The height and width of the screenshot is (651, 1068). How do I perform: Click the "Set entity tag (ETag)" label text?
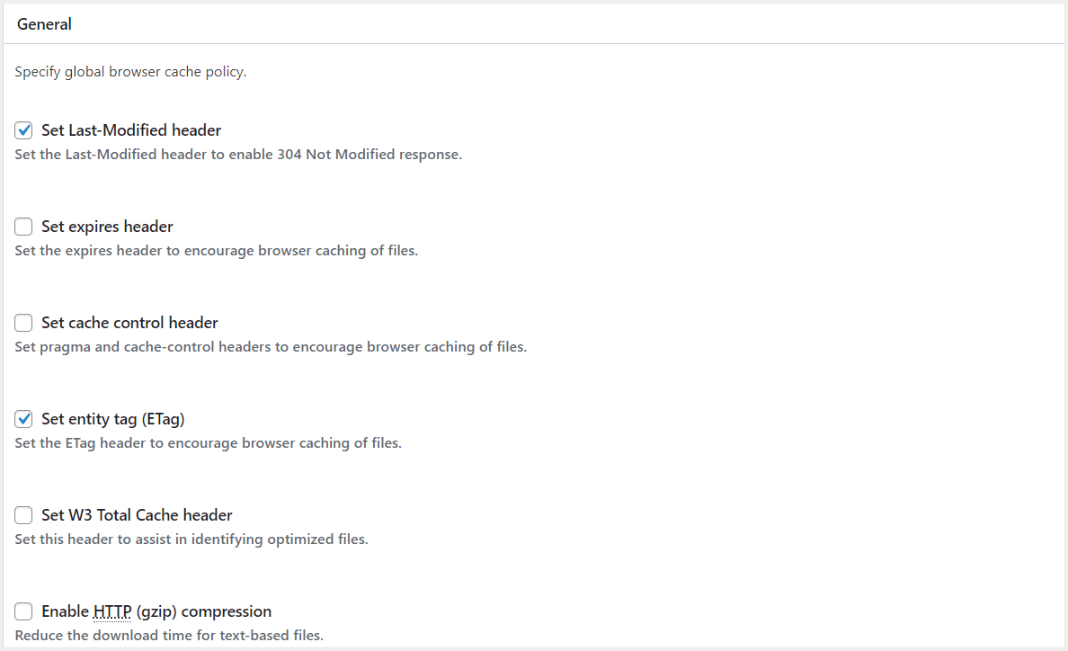pyautogui.click(x=113, y=420)
